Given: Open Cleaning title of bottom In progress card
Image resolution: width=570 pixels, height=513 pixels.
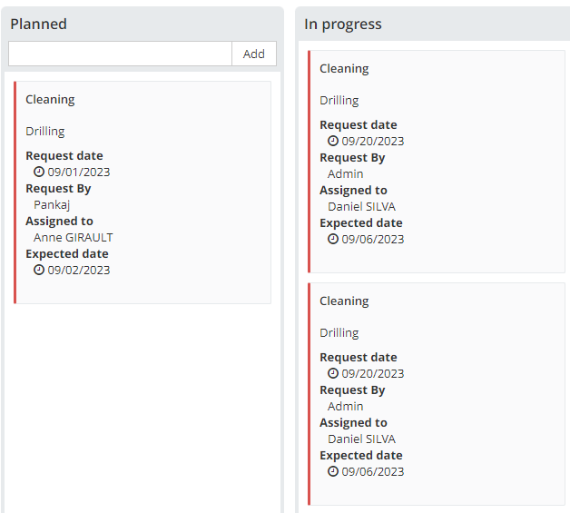Looking at the screenshot, I should coord(344,301).
